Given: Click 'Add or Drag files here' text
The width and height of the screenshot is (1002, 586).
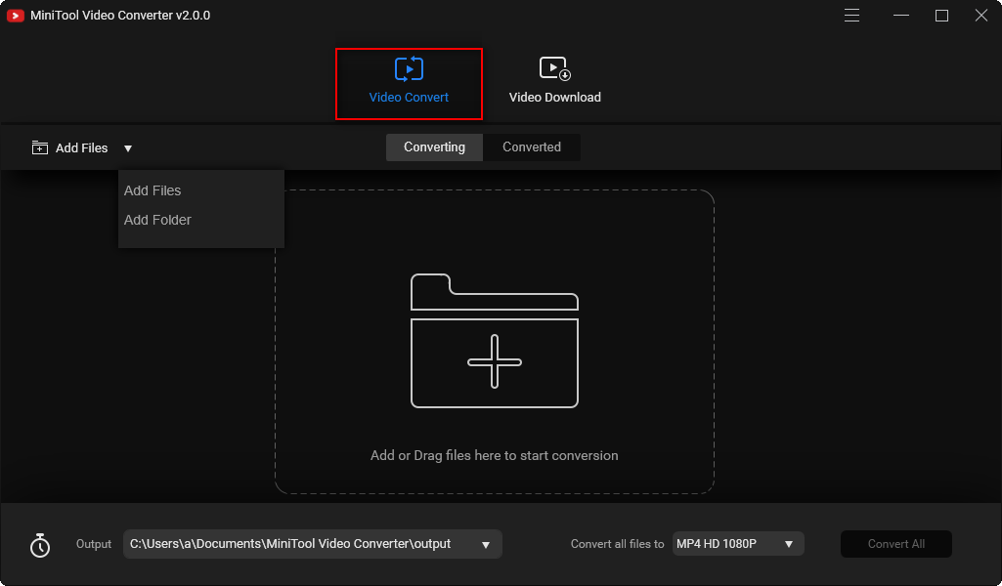Looking at the screenshot, I should tap(495, 455).
